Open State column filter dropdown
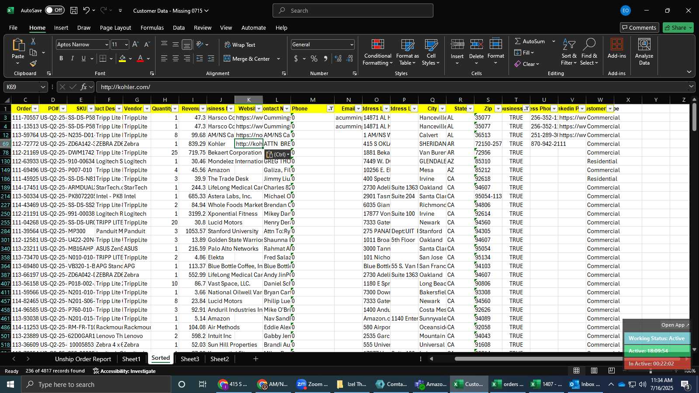The width and height of the screenshot is (699, 393). click(471, 109)
